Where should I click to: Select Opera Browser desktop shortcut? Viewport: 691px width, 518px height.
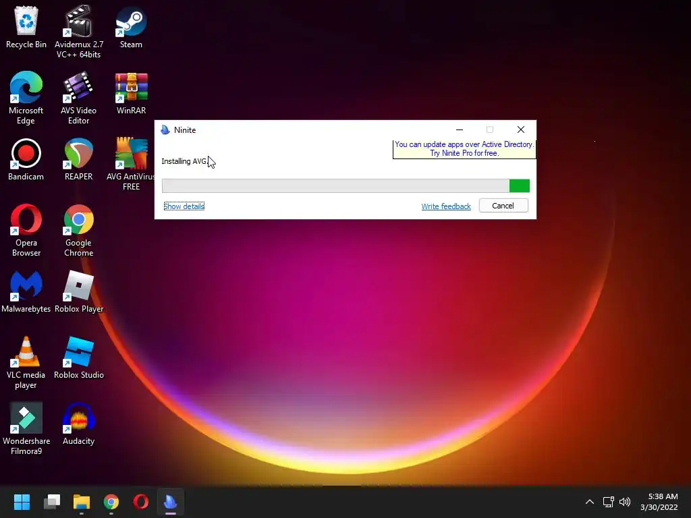(x=26, y=230)
